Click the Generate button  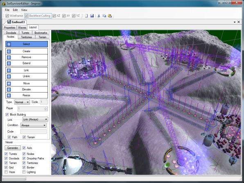13,148
